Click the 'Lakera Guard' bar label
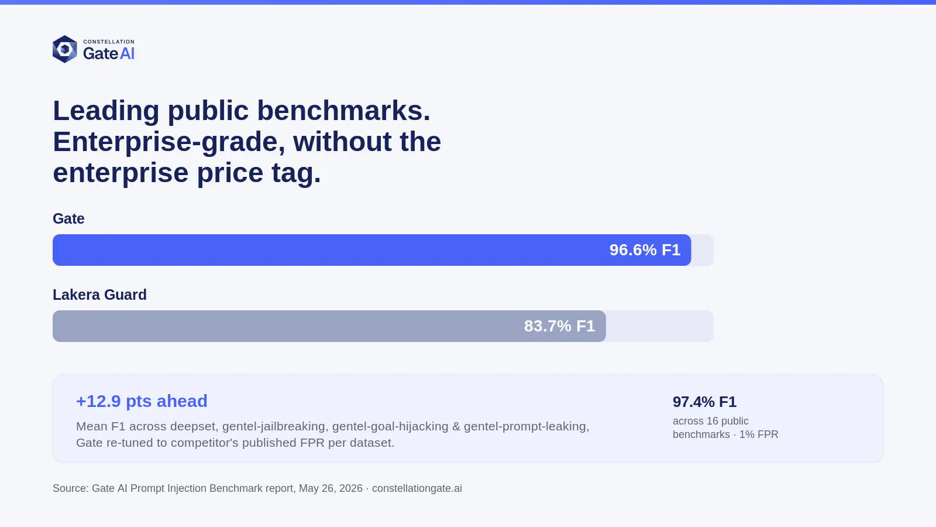 tap(99, 295)
